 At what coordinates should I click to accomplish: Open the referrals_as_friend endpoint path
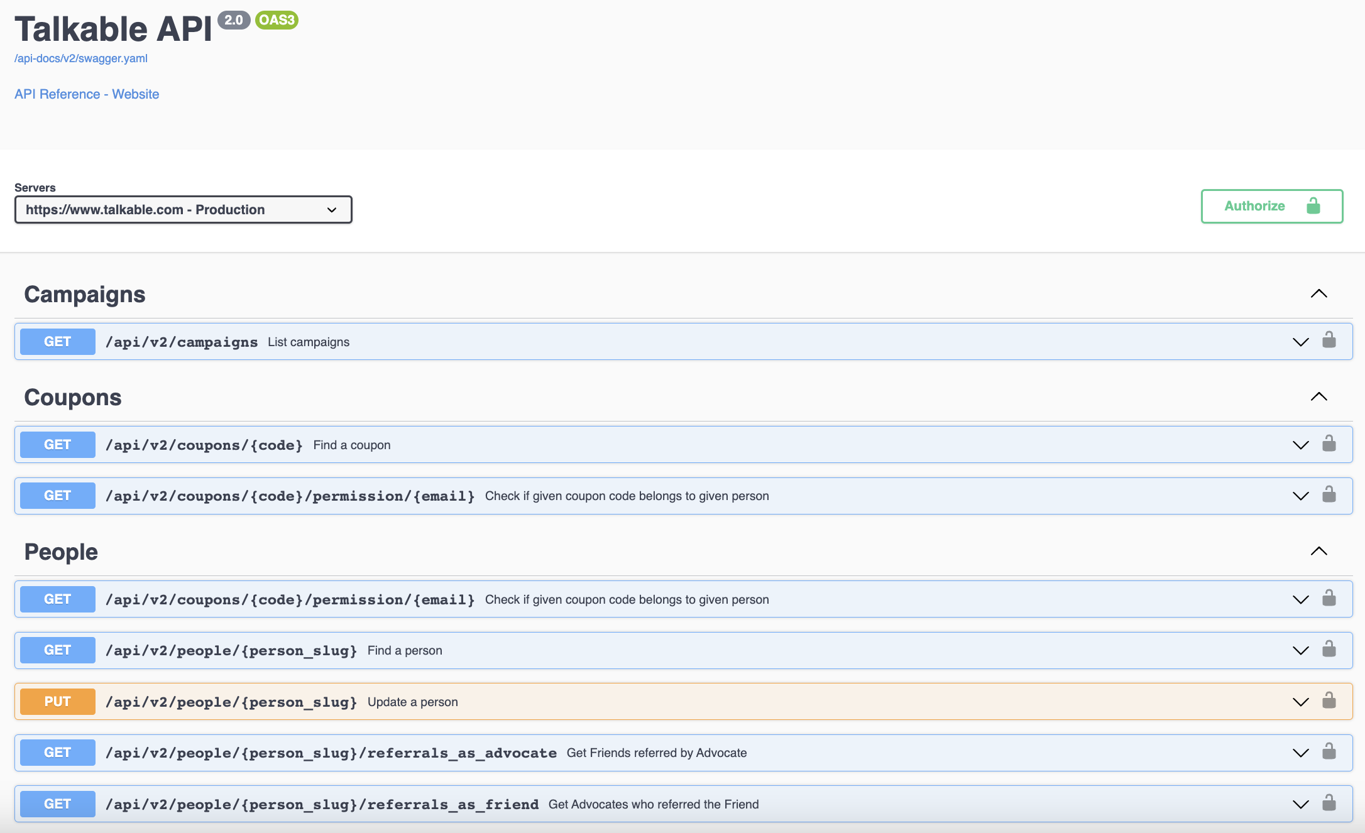tap(322, 804)
